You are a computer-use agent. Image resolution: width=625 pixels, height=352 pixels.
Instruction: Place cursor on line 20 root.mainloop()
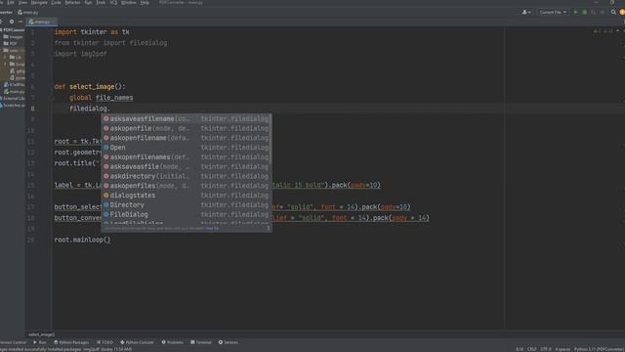tap(82, 240)
